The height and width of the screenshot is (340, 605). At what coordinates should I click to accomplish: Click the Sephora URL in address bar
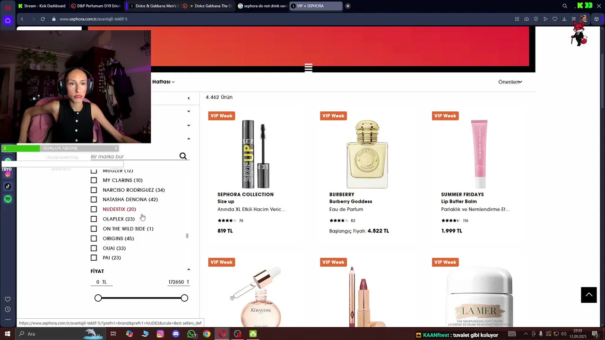[94, 19]
